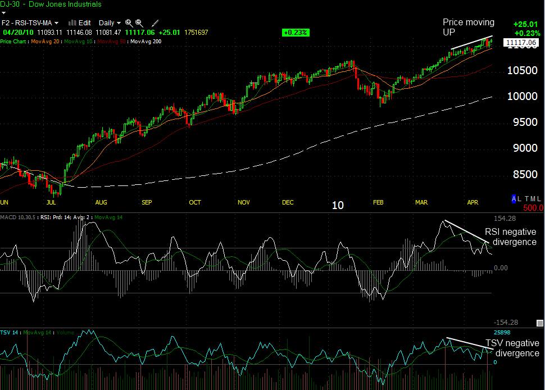Click the APR month marker on time axis
Viewport: 545px width, 390px height.
[473, 203]
